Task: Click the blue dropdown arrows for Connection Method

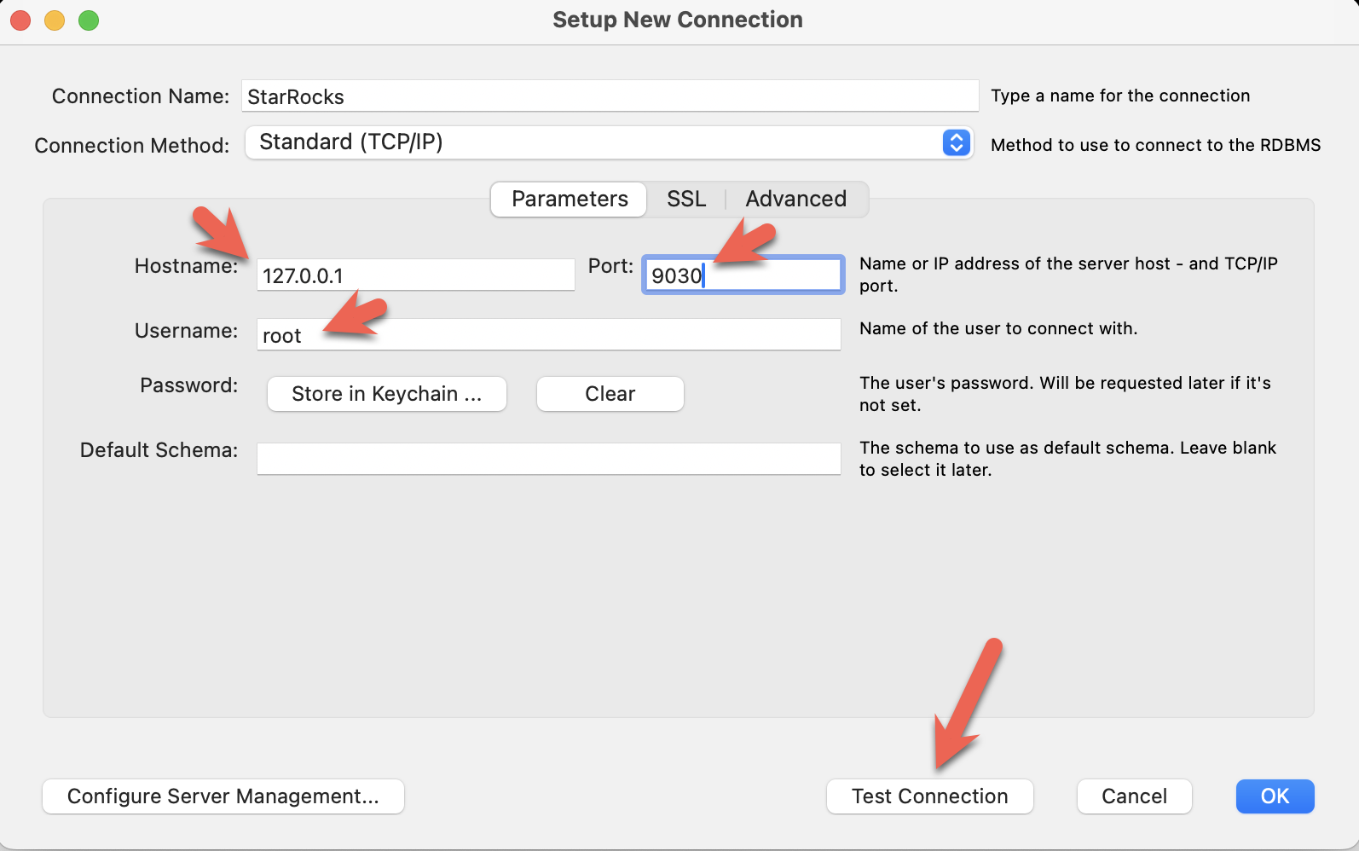Action: point(956,142)
